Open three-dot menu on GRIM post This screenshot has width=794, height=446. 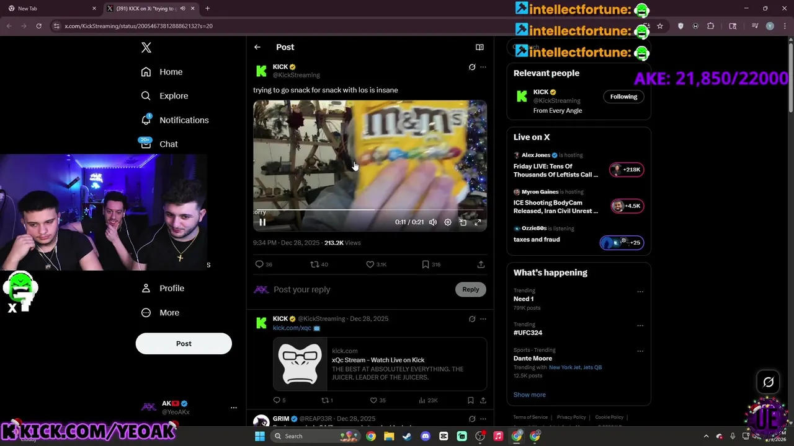[x=483, y=419]
